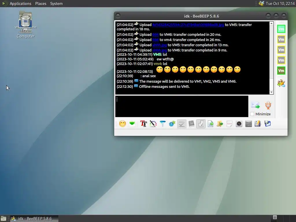Open the font color pen icon
The height and width of the screenshot is (222, 296).
pyautogui.click(x=153, y=124)
